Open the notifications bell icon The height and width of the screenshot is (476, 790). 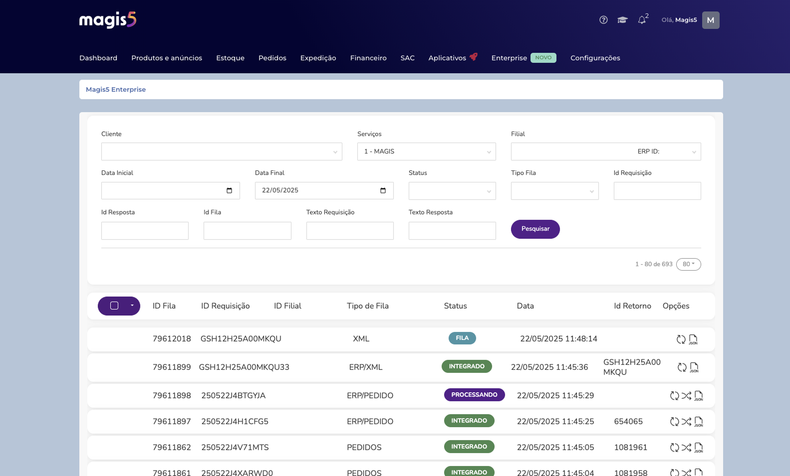(642, 20)
